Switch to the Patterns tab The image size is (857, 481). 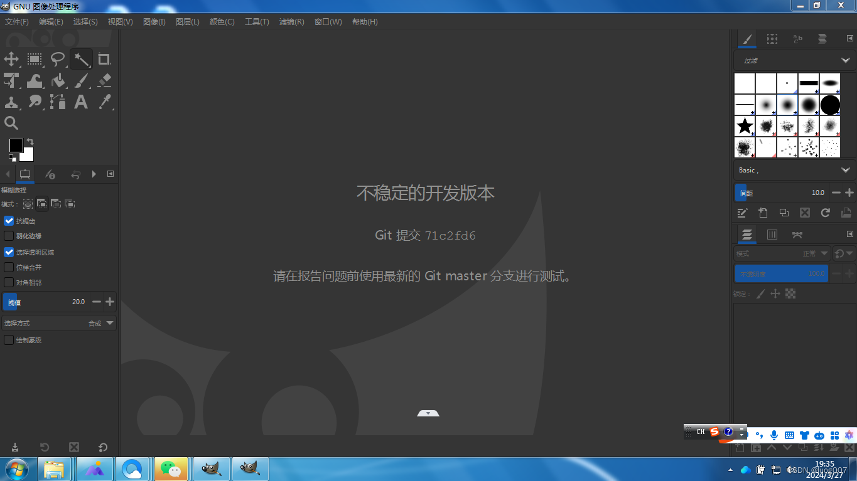point(772,39)
